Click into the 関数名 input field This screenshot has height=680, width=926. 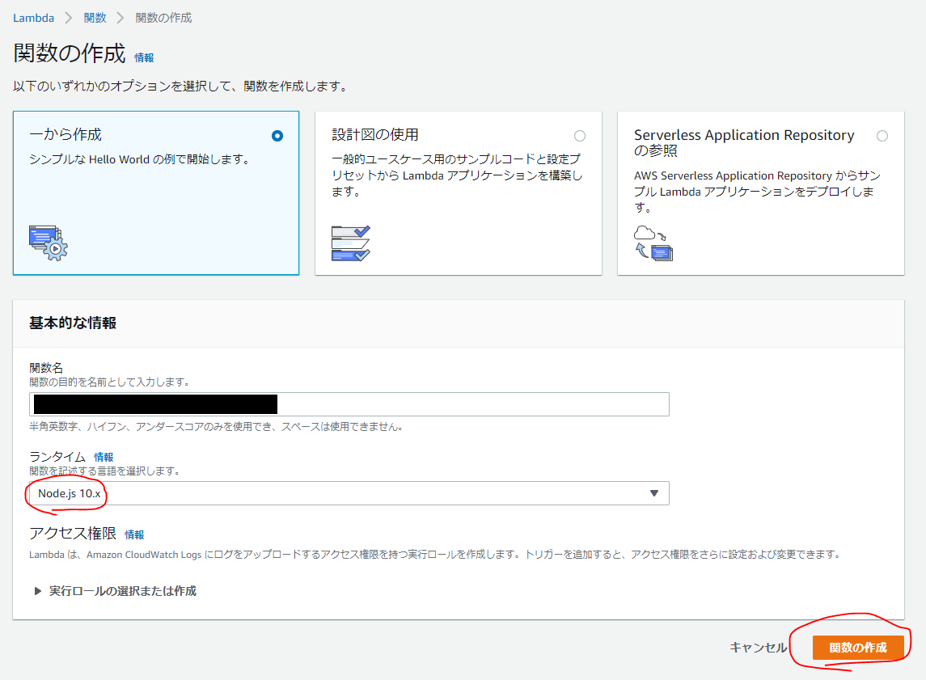tap(349, 404)
